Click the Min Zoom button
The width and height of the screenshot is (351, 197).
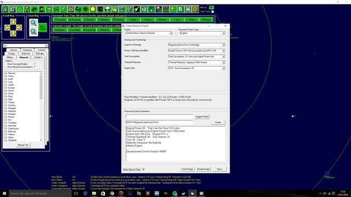pos(42,28)
